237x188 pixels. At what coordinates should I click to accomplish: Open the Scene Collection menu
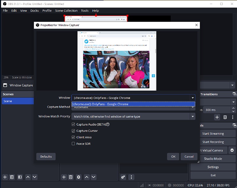(x=66, y=11)
